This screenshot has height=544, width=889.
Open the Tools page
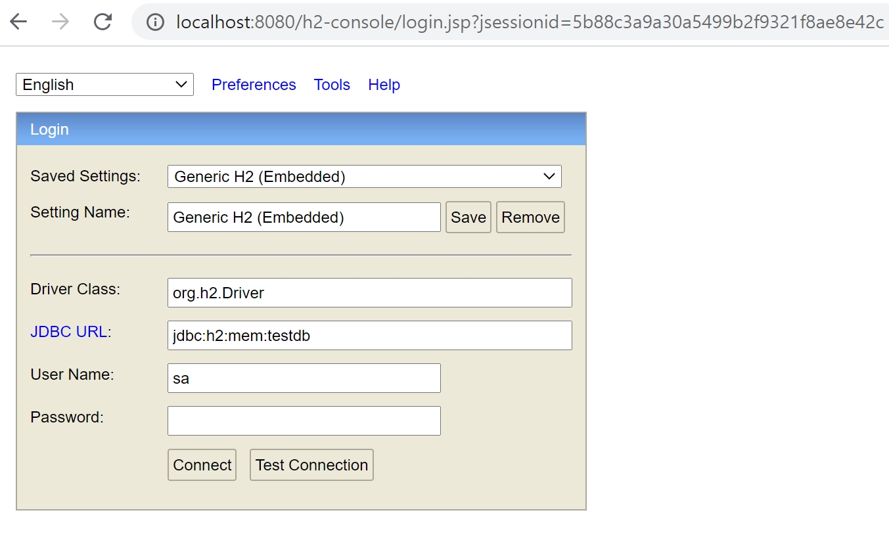332,84
